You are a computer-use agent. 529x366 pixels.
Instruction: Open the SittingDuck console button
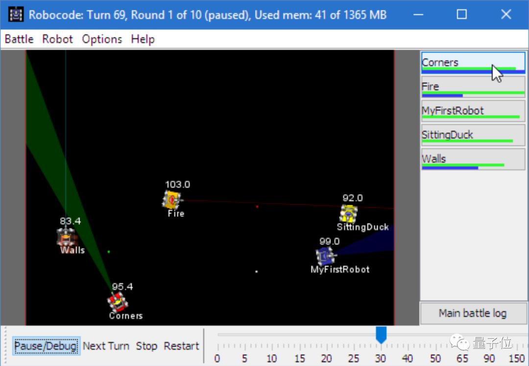473,135
